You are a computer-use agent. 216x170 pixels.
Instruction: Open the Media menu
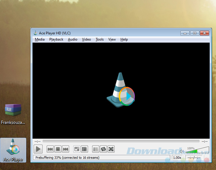(40, 39)
